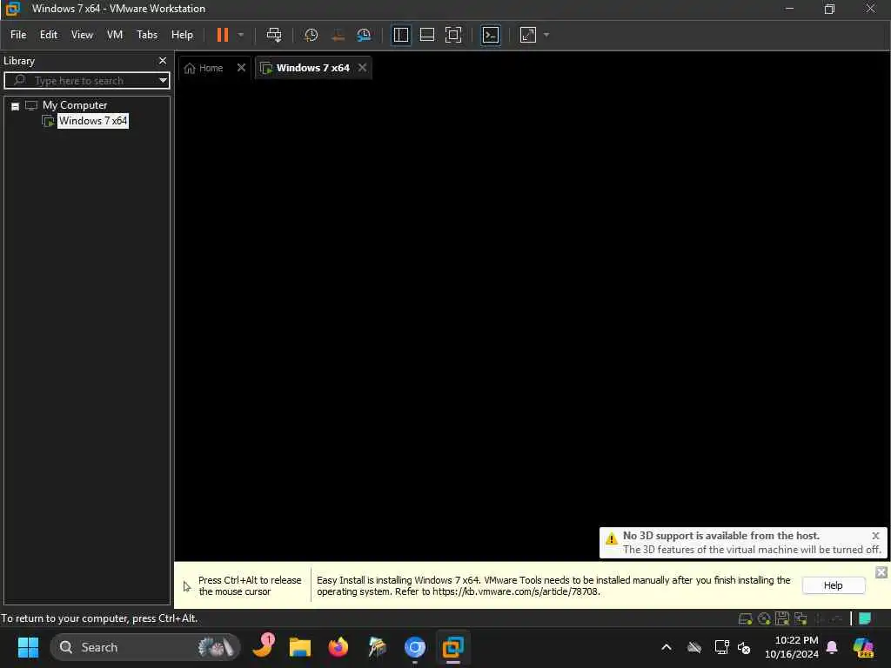Open the Chromium browser taskbar icon
Screen dimensions: 891x668
pos(415,647)
